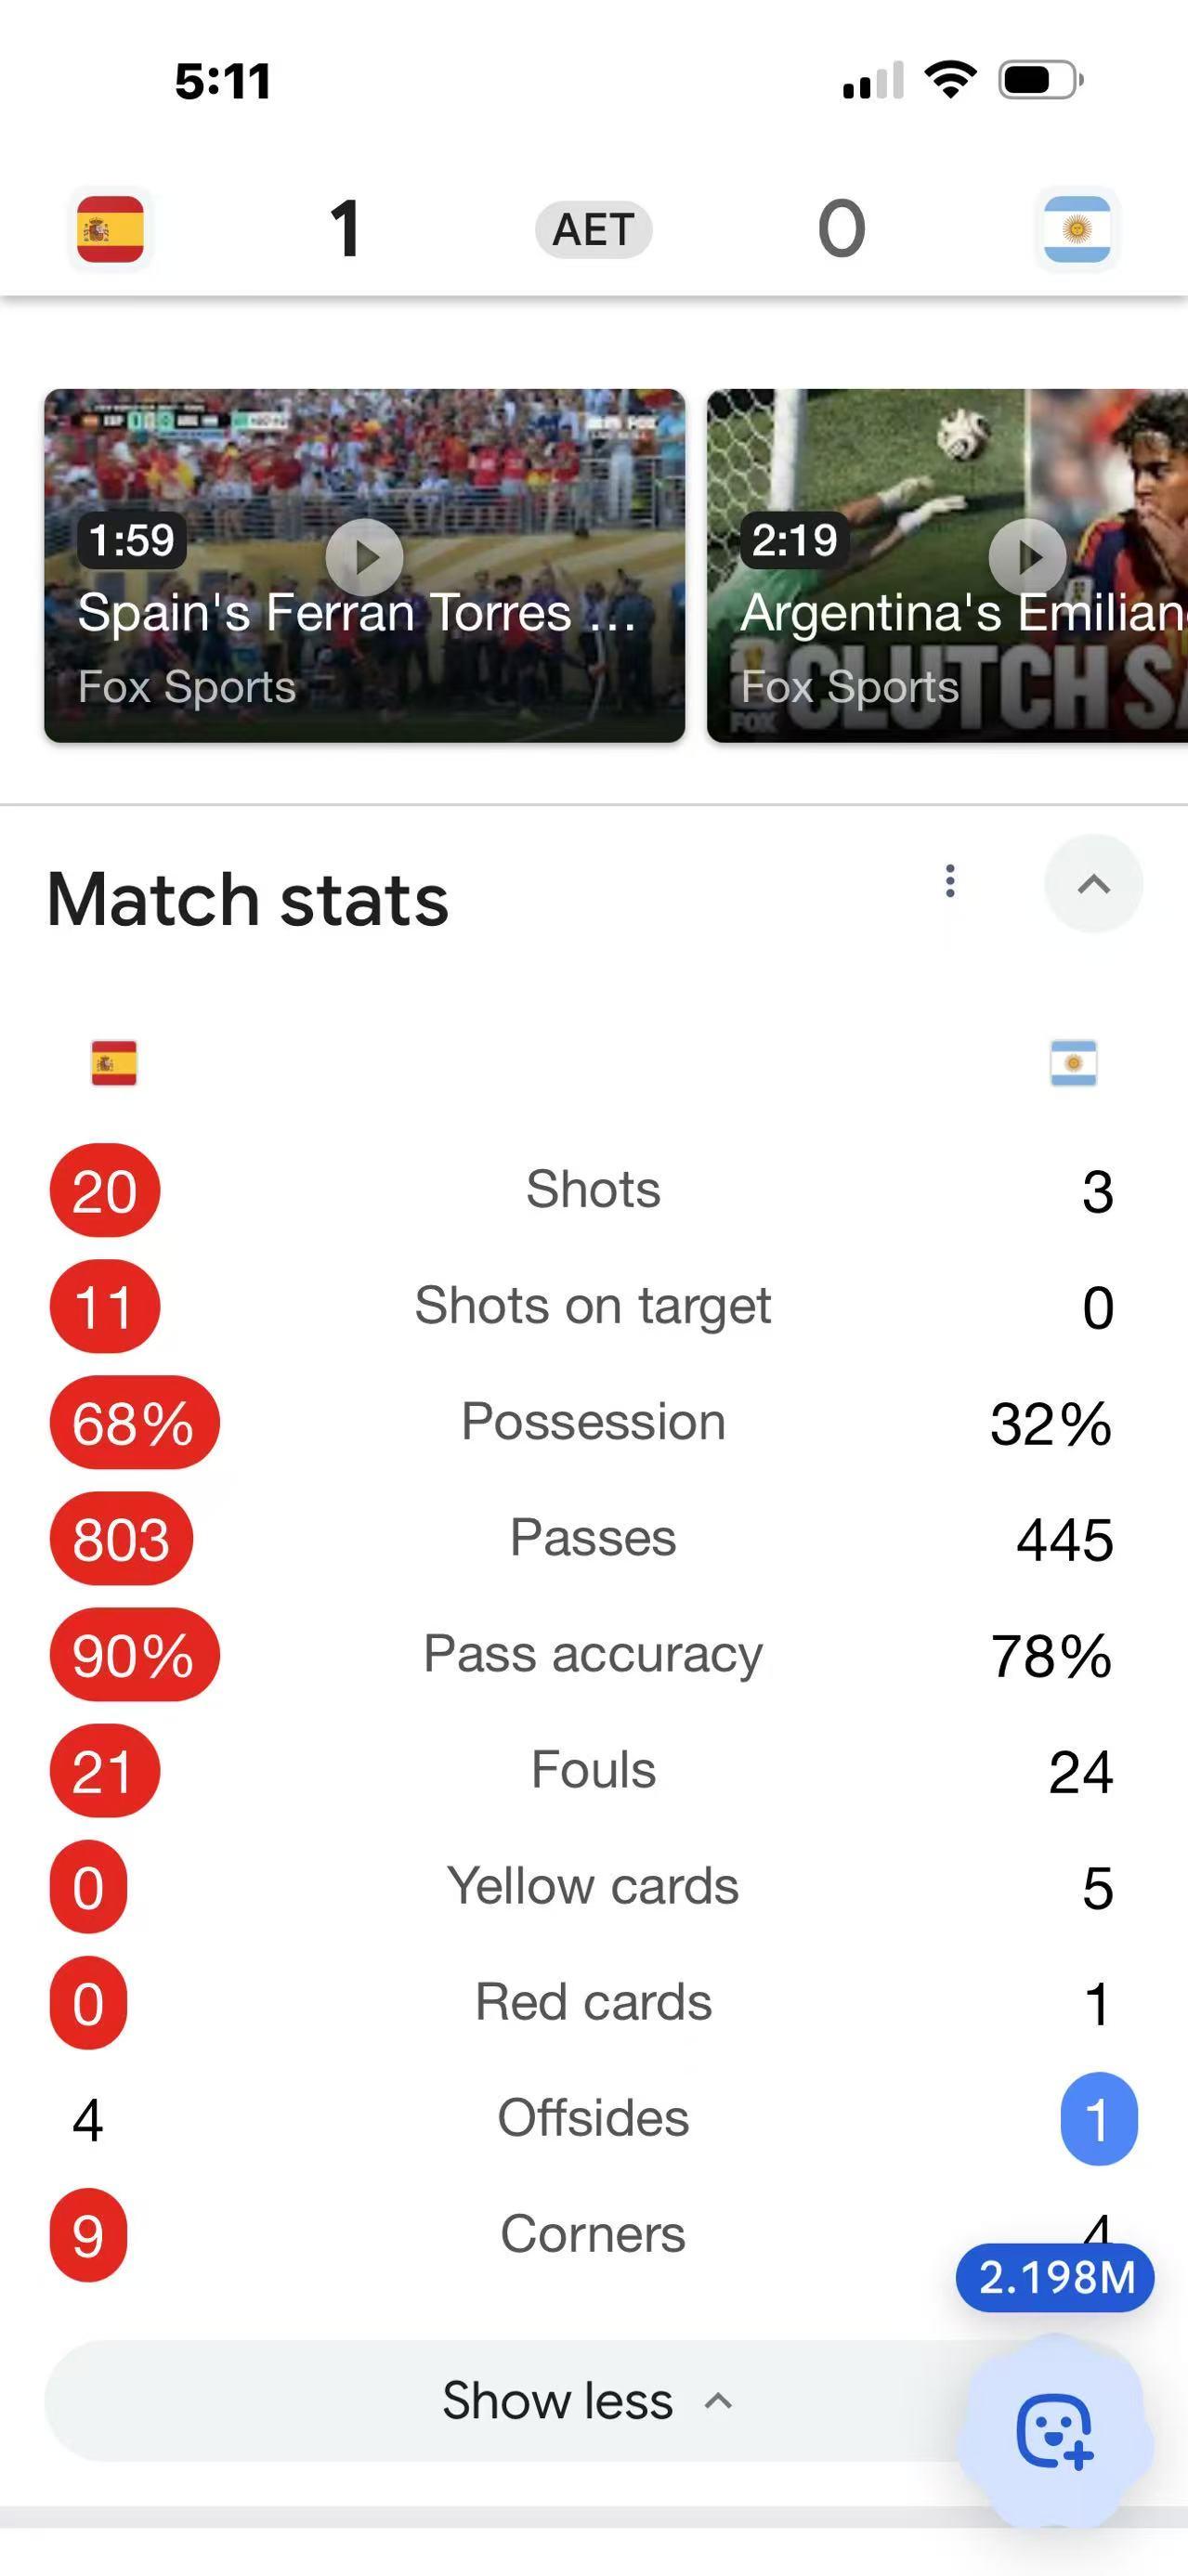The height and width of the screenshot is (2576, 1188).
Task: Tap the small Spain flag above stats
Action: [x=114, y=1063]
